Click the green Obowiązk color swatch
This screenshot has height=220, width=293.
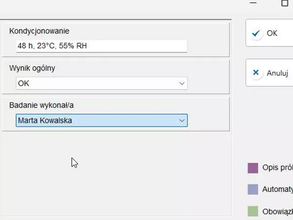[252, 211]
